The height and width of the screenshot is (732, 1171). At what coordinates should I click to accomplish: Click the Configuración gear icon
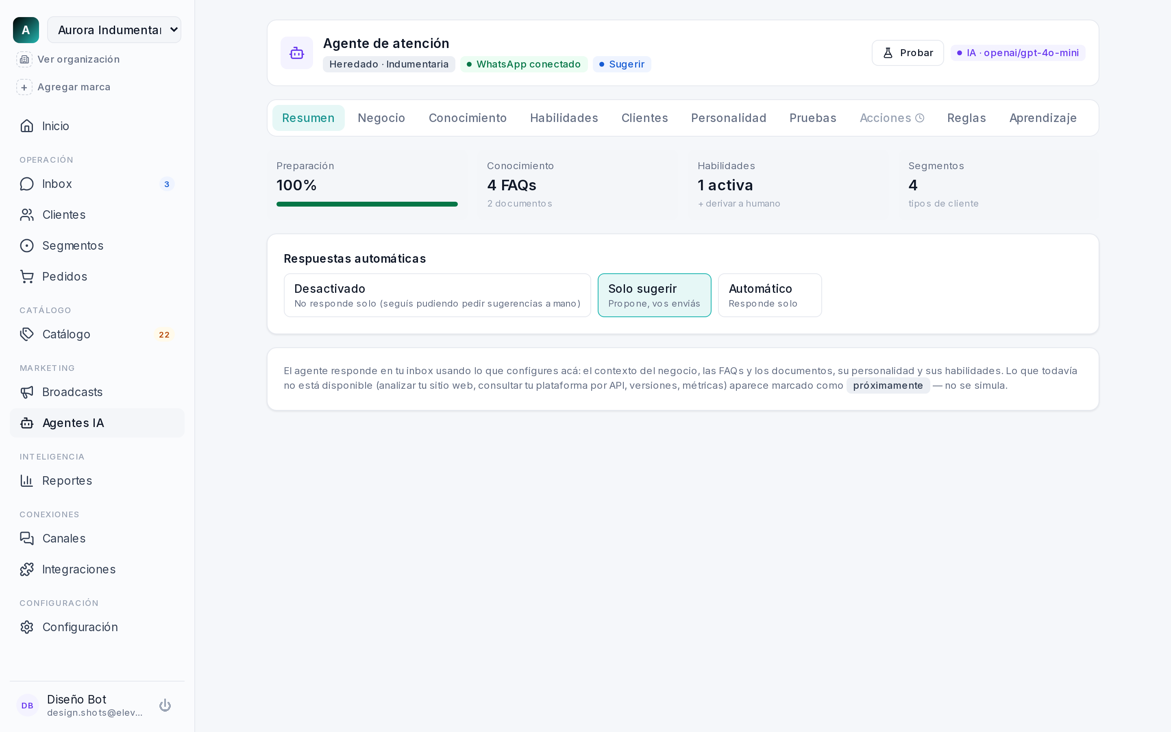pos(27,627)
